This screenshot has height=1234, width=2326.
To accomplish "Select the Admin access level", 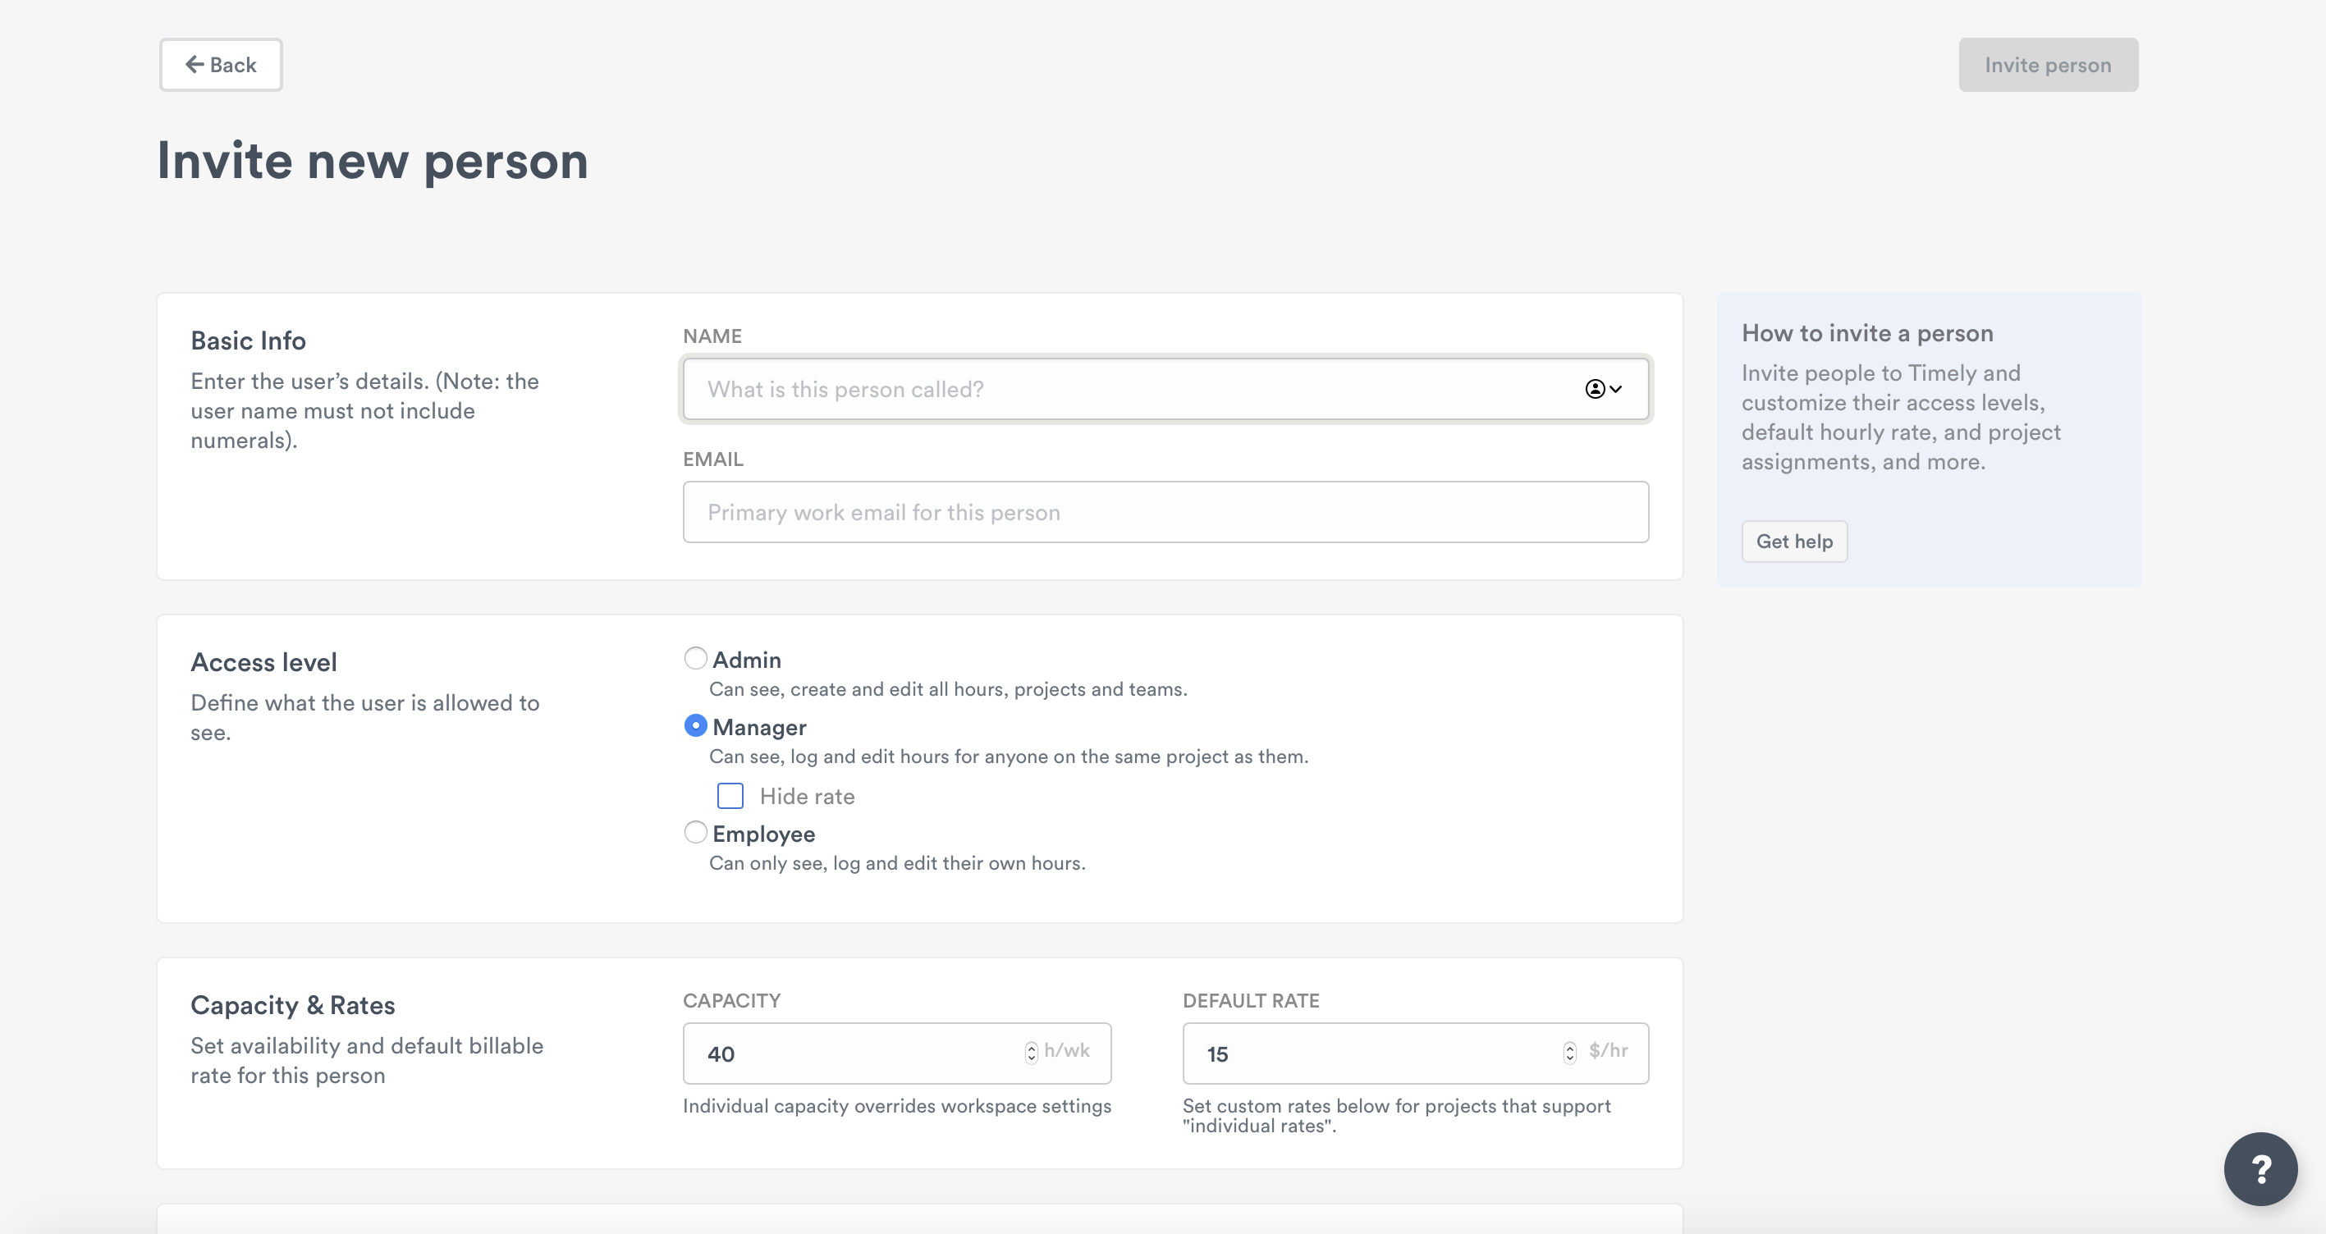I will [x=694, y=658].
